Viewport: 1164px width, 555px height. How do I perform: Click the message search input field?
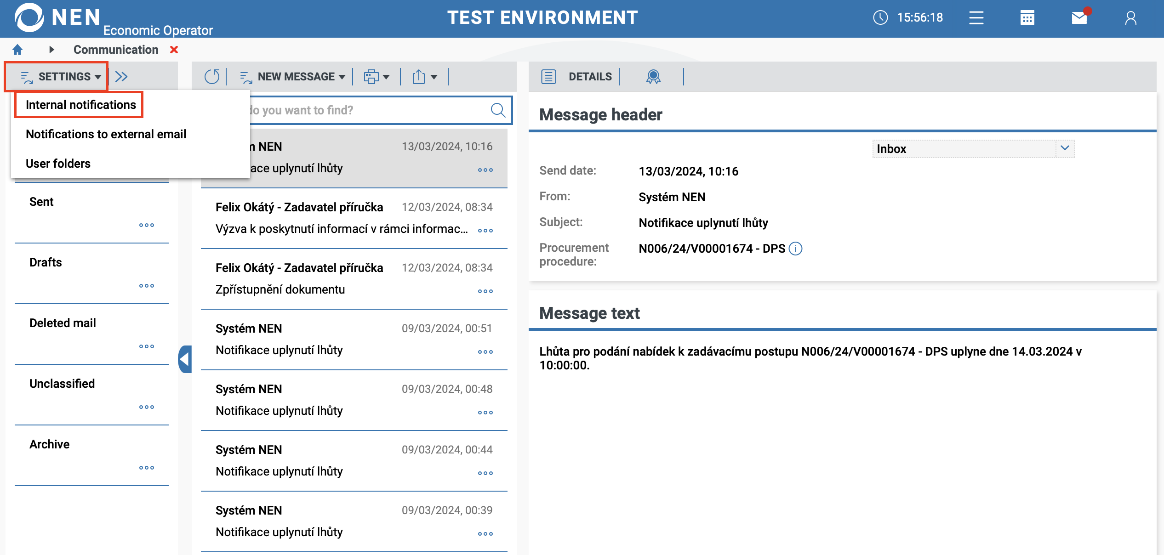[368, 110]
